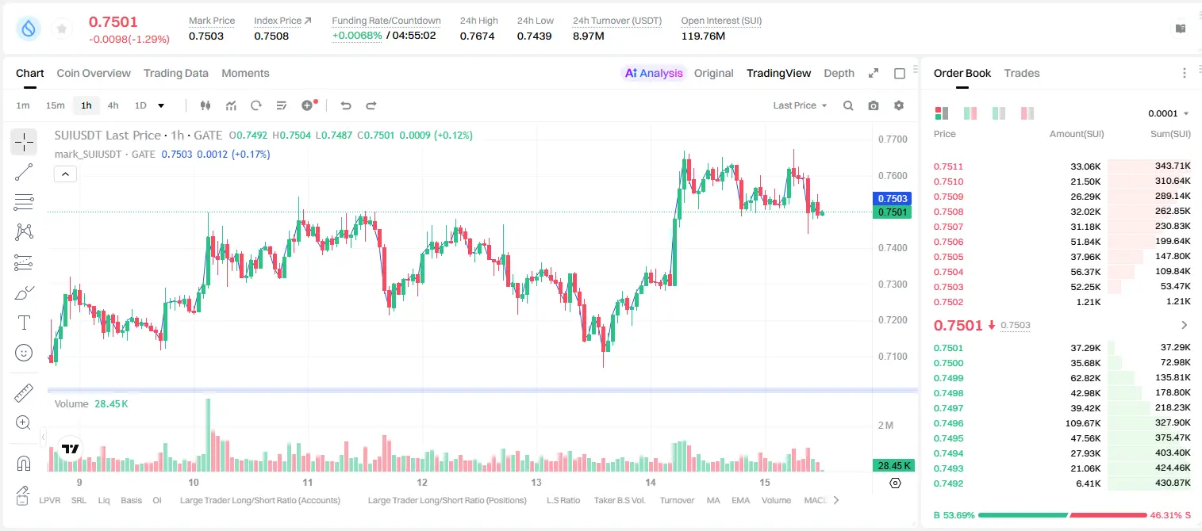Viewport: 1202px width, 531px height.
Task: Collapse the indicator legend chevron
Action: (65, 174)
